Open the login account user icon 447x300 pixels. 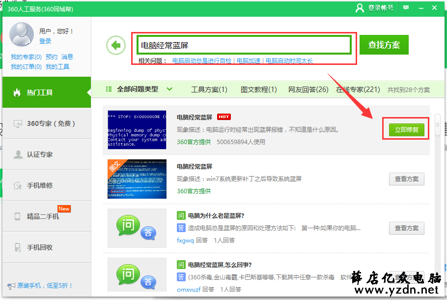click(360, 8)
